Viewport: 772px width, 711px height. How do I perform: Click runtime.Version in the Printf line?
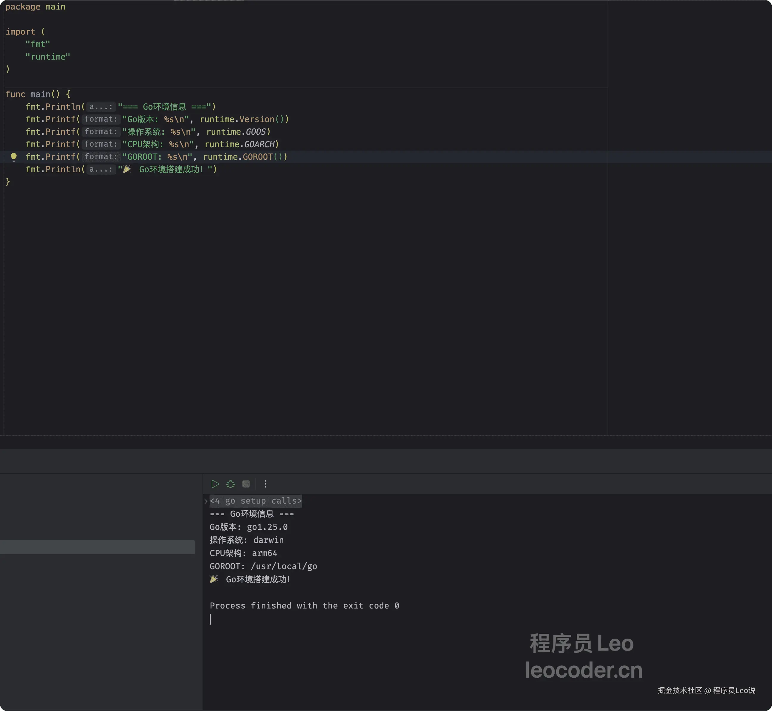tap(256, 119)
